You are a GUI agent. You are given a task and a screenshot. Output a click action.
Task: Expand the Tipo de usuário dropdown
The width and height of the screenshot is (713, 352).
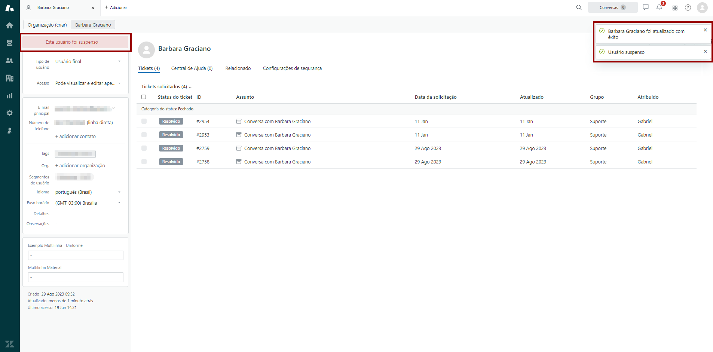(x=88, y=62)
